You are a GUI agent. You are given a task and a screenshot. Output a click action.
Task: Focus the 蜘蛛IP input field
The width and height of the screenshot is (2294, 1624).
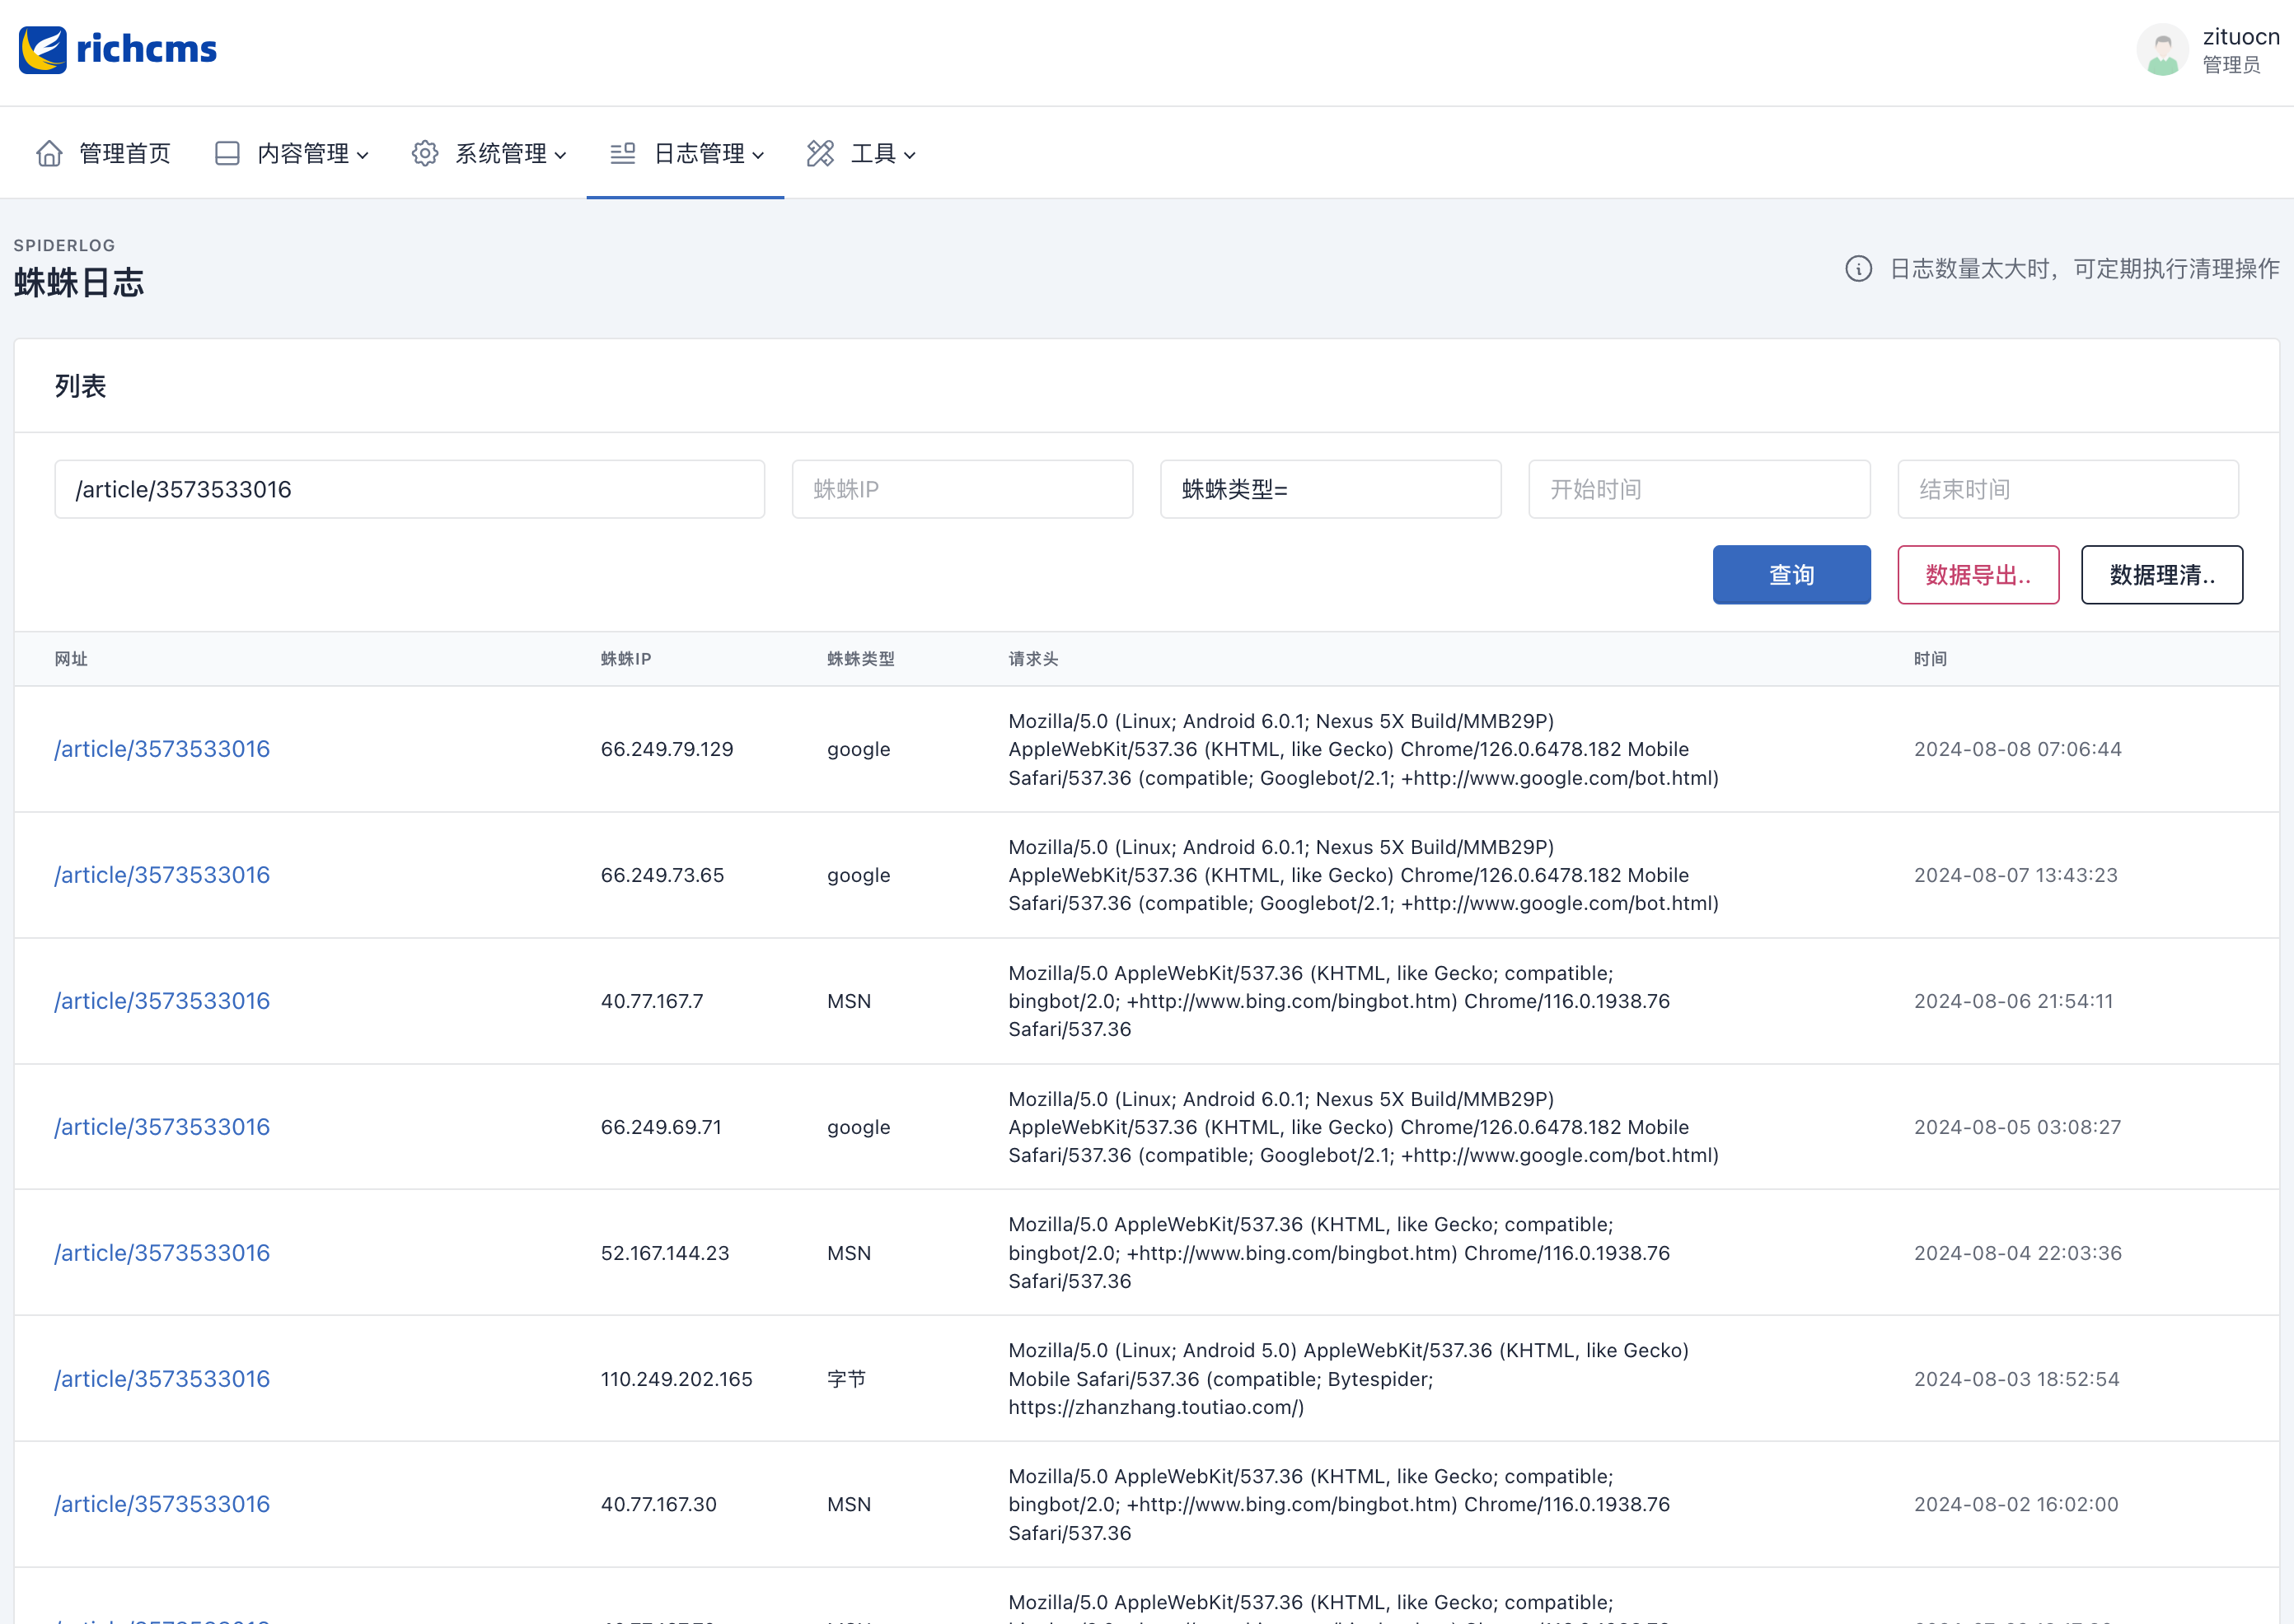point(962,489)
